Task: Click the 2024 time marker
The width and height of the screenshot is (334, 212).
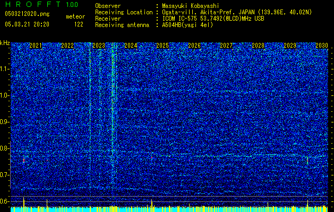Action: click(131, 46)
